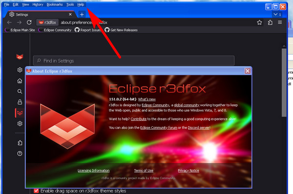Click the About dialog title bar fox icon
Image resolution: width=293 pixels, height=194 pixels.
pos(29,71)
